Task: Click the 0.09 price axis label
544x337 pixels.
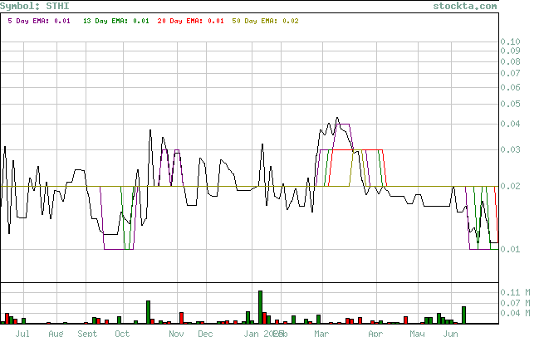Action: [x=510, y=51]
